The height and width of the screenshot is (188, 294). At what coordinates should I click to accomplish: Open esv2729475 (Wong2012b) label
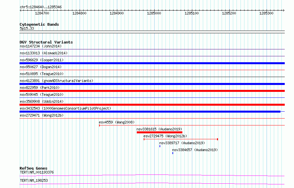point(165,136)
